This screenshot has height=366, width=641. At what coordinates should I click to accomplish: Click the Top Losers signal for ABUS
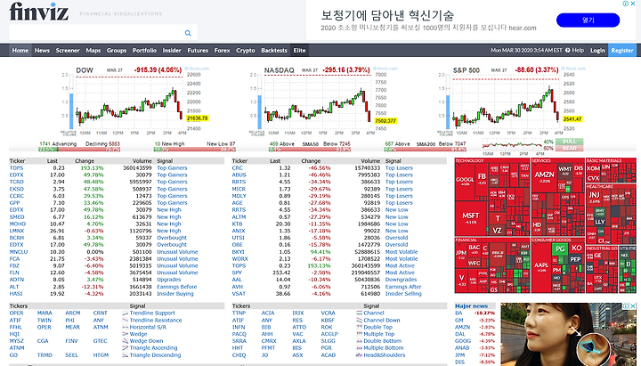click(x=399, y=175)
